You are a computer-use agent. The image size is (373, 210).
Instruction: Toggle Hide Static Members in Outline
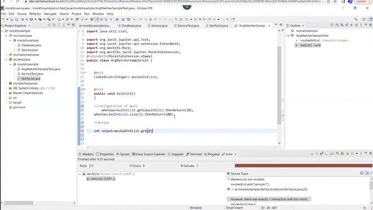[347, 25]
